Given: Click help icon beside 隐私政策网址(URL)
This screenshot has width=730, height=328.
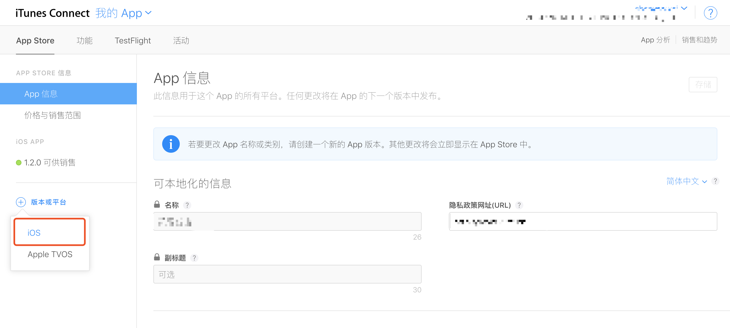Looking at the screenshot, I should [519, 205].
